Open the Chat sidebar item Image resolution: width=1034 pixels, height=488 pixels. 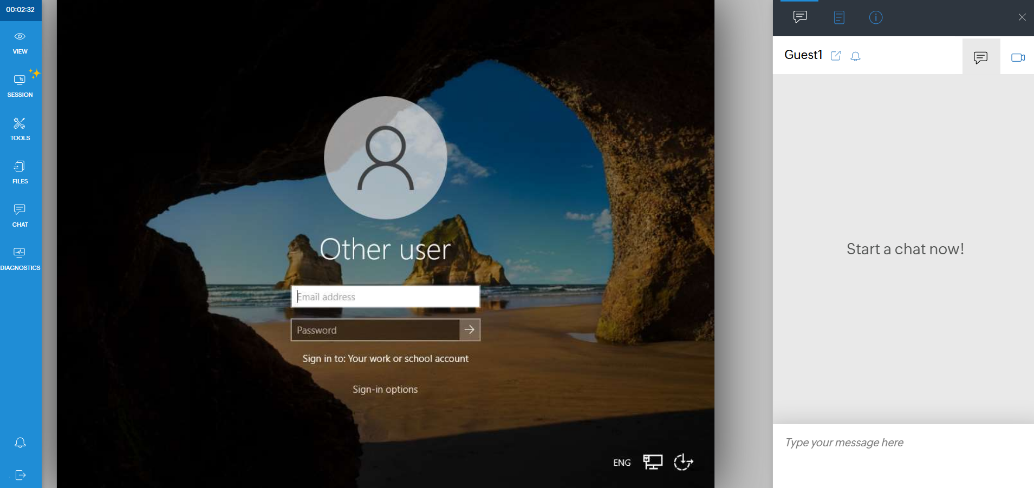[x=20, y=216]
